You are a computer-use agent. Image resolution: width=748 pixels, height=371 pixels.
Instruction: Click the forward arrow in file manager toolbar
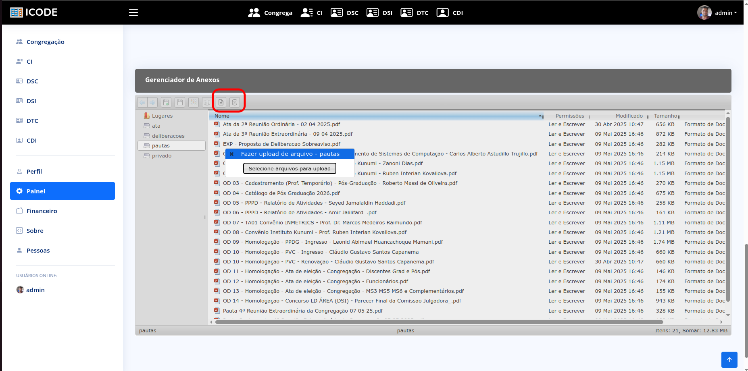(152, 103)
